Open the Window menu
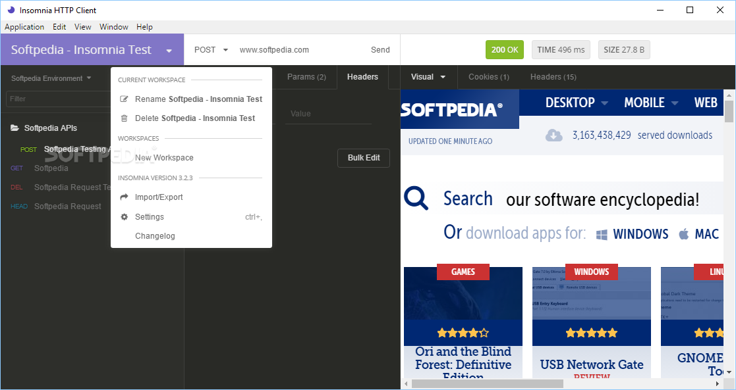 click(113, 27)
